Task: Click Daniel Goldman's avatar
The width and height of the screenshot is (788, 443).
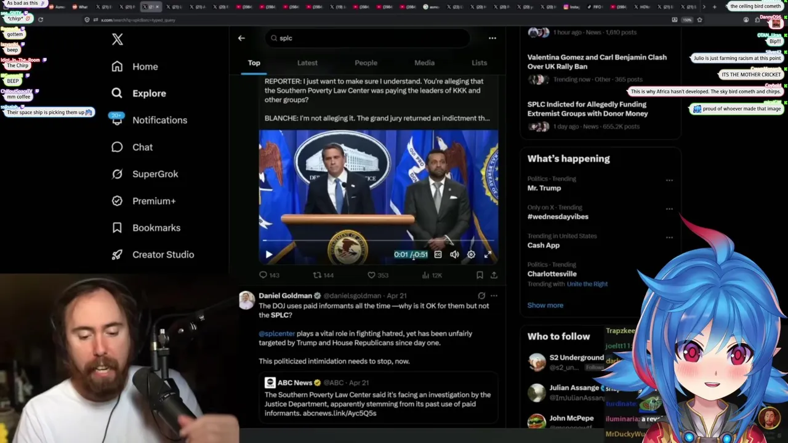Action: pyautogui.click(x=246, y=300)
